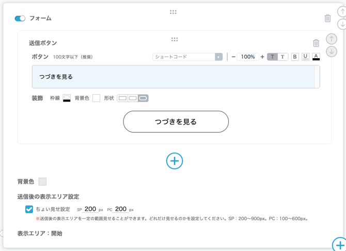Click the 表示エリア：開始 label

click(40, 233)
